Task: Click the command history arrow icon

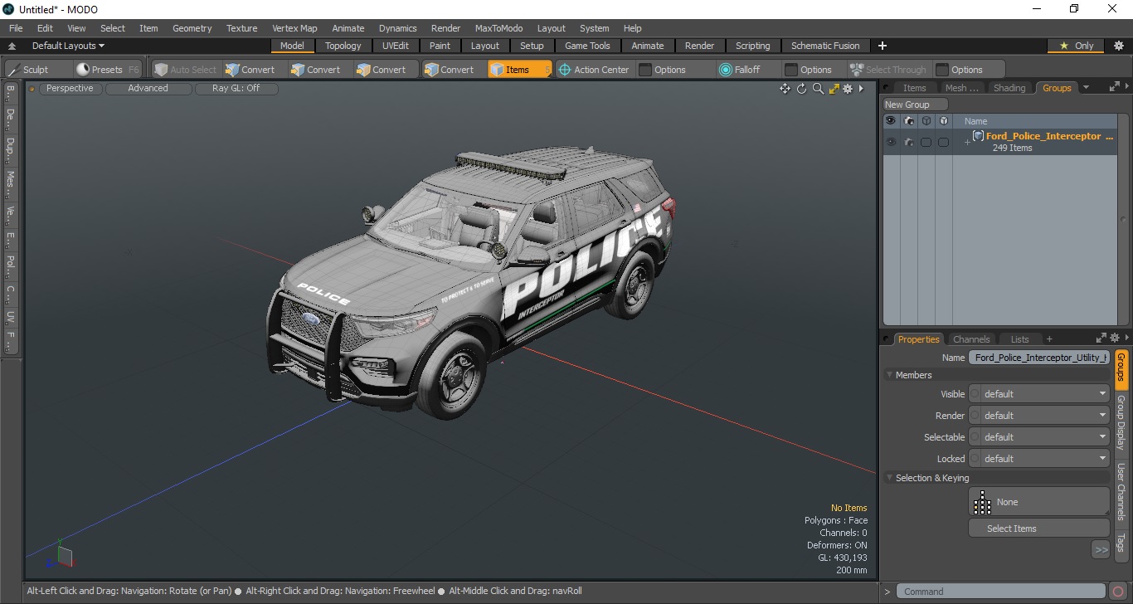Action: (887, 592)
